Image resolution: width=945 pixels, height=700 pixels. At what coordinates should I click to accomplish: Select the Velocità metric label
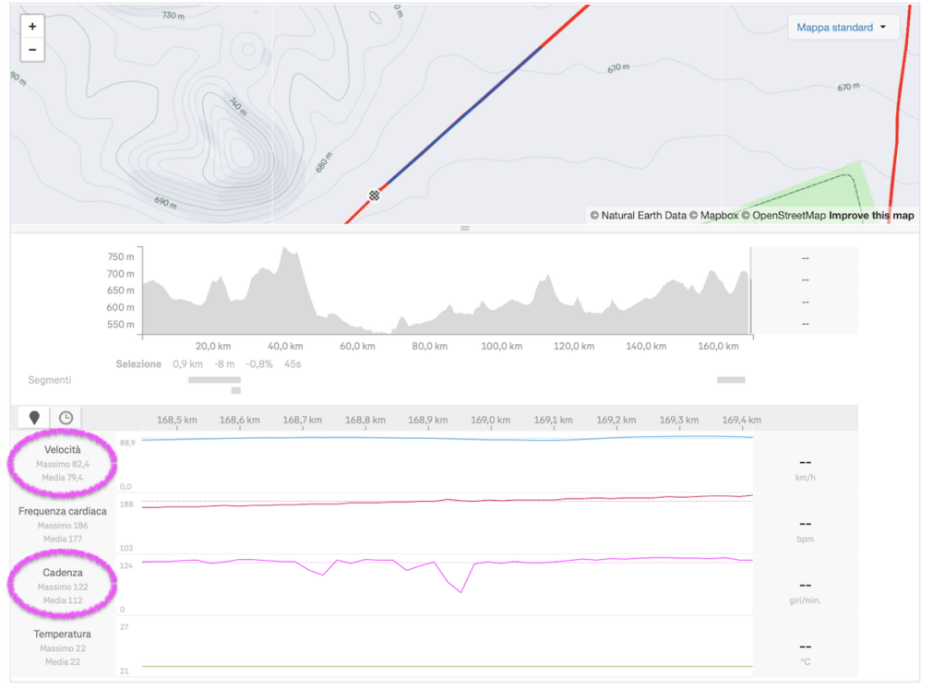63,449
